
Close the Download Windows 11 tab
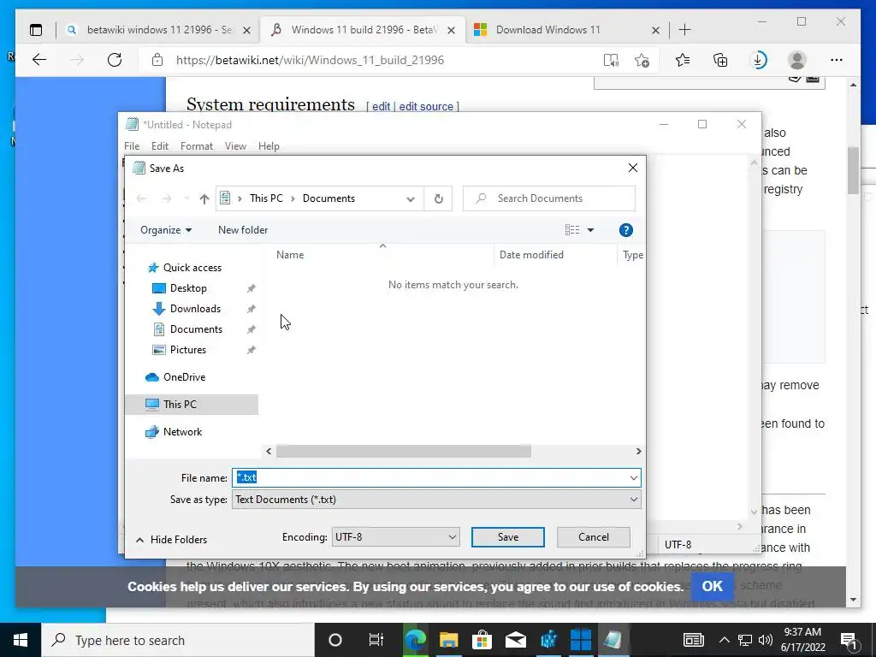[655, 30]
